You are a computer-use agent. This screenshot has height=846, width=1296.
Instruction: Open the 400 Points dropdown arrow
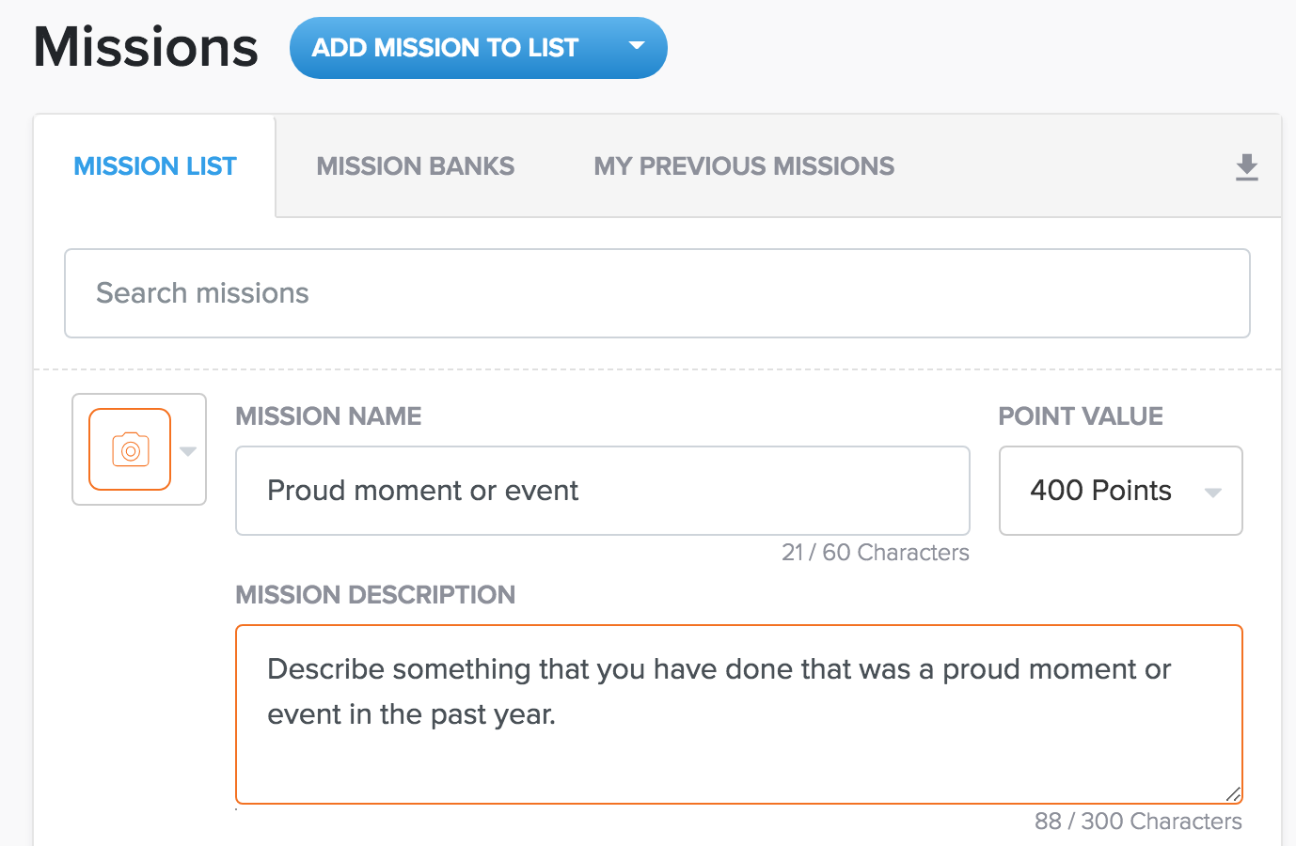click(x=1212, y=492)
